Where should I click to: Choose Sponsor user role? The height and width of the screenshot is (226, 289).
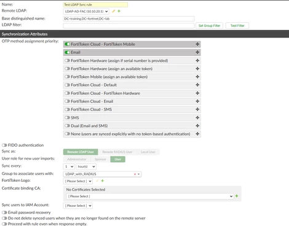(100, 159)
